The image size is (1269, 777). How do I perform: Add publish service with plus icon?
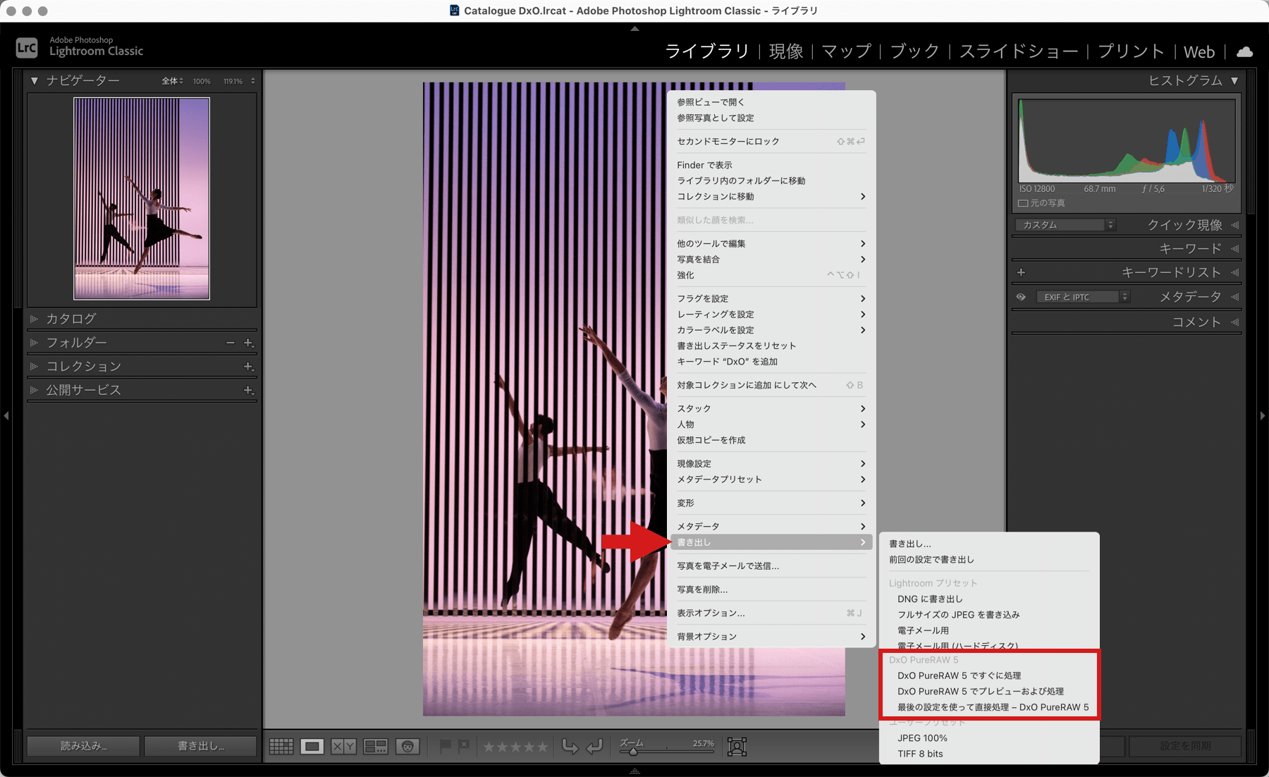pos(248,390)
